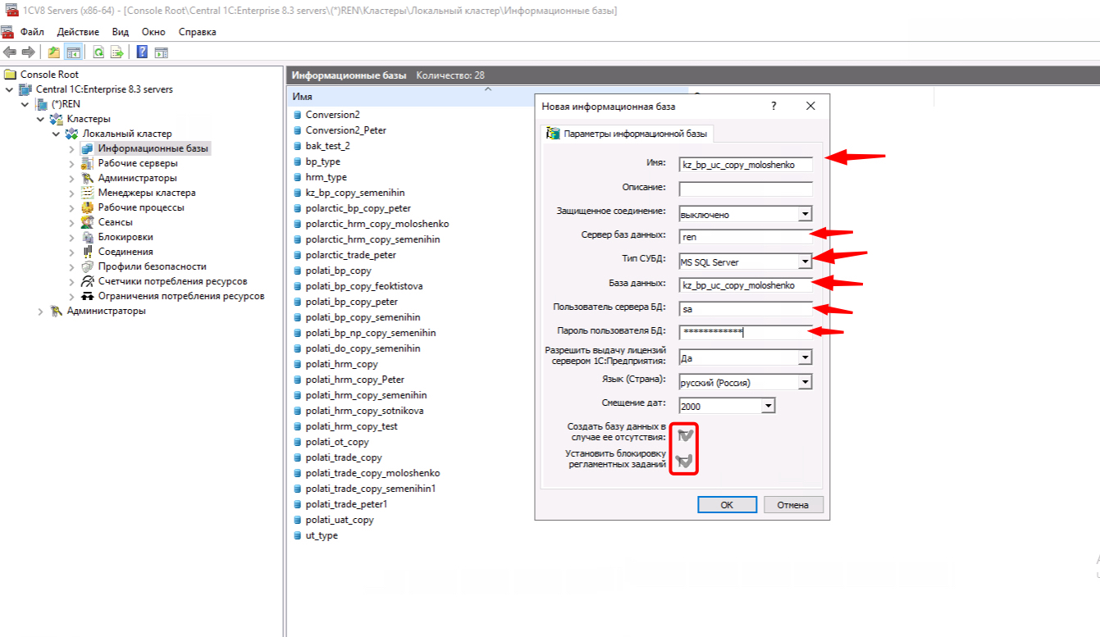Screen dimensions: 1100x637
Task: Select the polati_trade_copy_moloshenko list row
Action: [x=372, y=473]
